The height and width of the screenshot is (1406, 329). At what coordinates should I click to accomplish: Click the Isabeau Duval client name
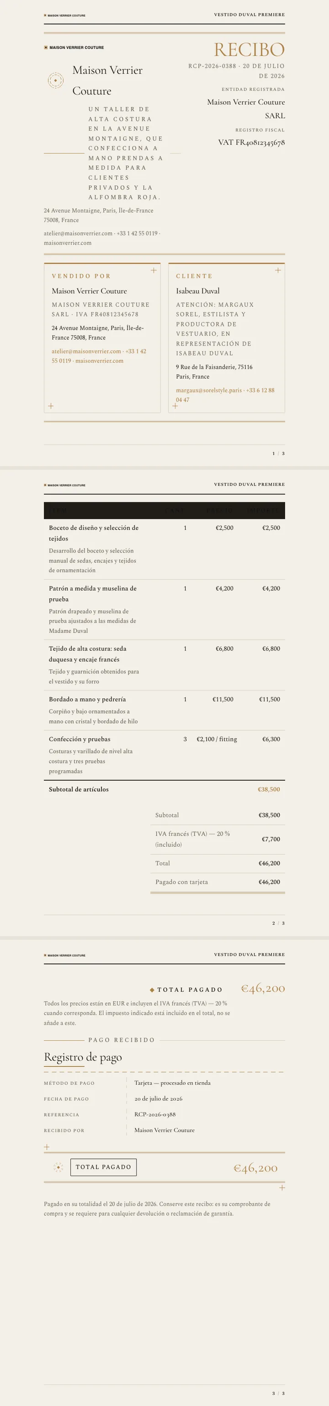(x=198, y=291)
